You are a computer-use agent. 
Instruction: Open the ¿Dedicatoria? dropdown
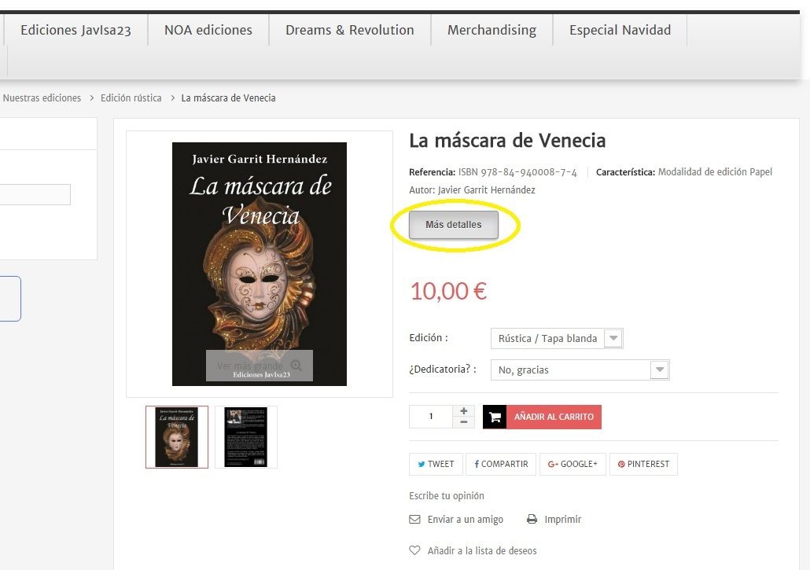[x=580, y=370]
